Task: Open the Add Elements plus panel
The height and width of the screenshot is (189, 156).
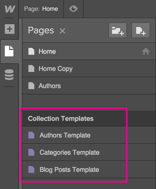Action: coord(10,29)
